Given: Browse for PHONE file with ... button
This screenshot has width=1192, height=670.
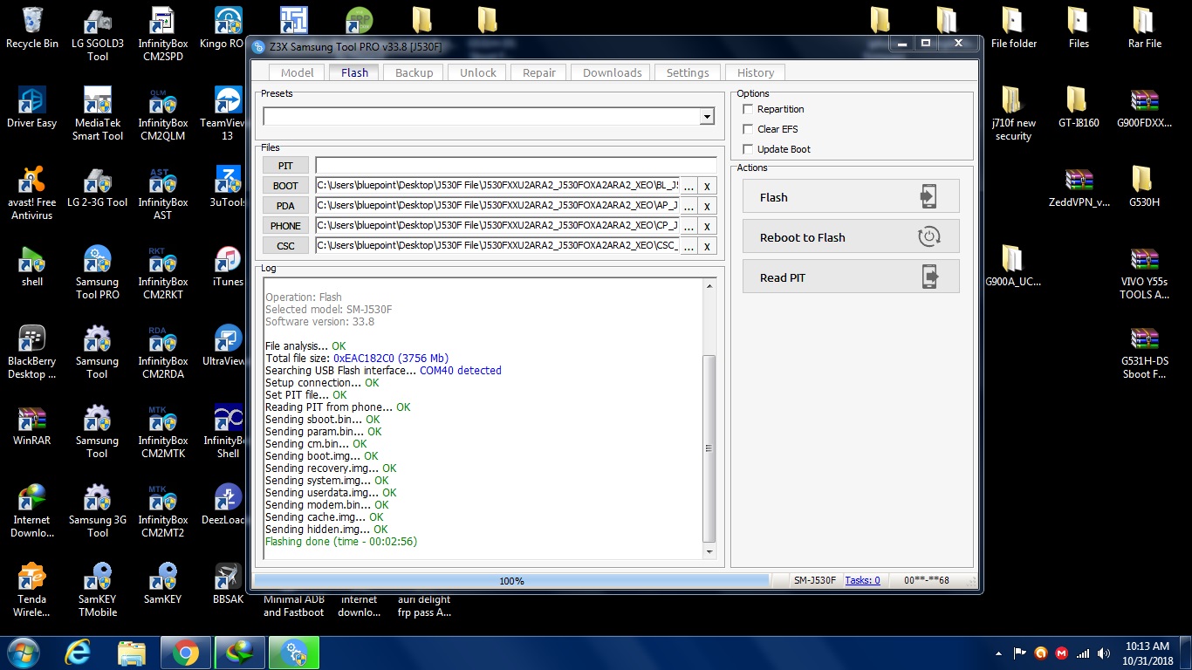Looking at the screenshot, I should (688, 225).
